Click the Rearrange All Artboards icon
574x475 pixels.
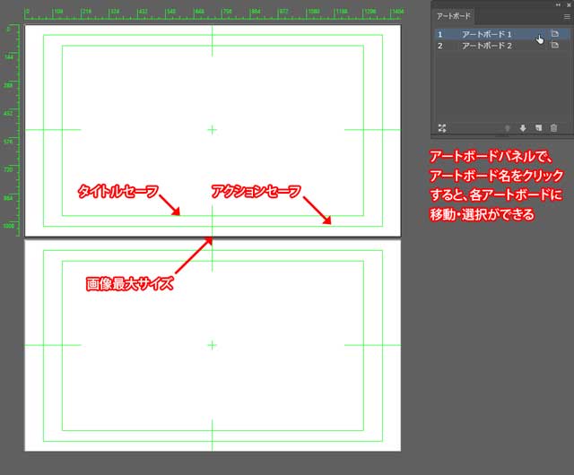point(441,128)
